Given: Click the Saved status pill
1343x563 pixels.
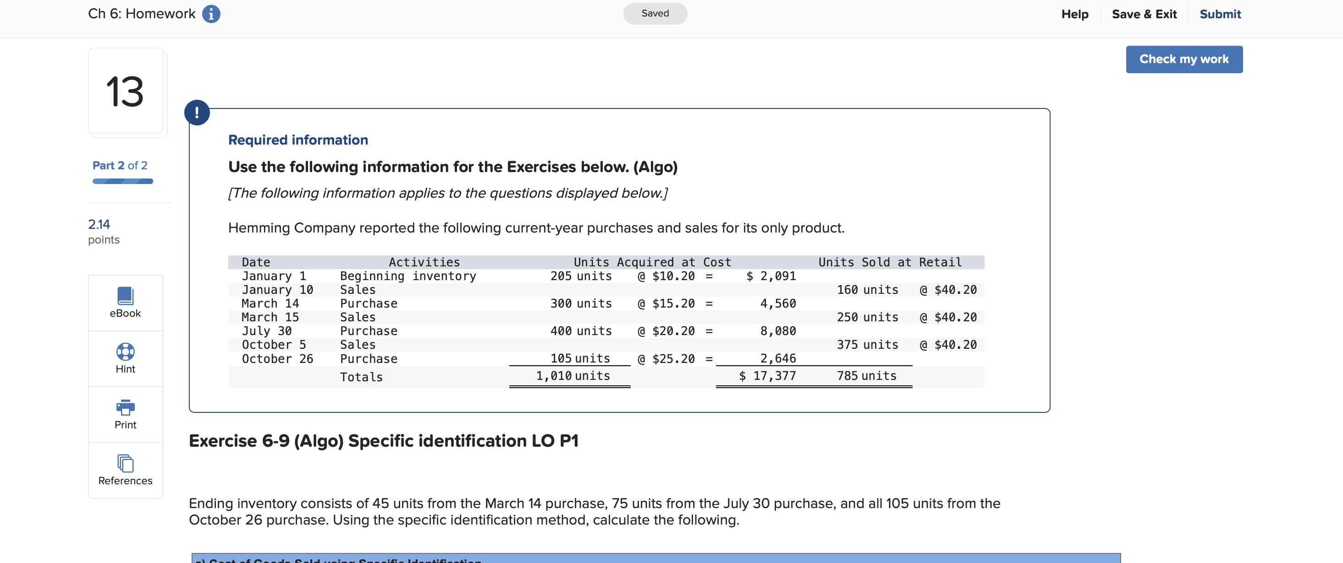Looking at the screenshot, I should pos(655,14).
